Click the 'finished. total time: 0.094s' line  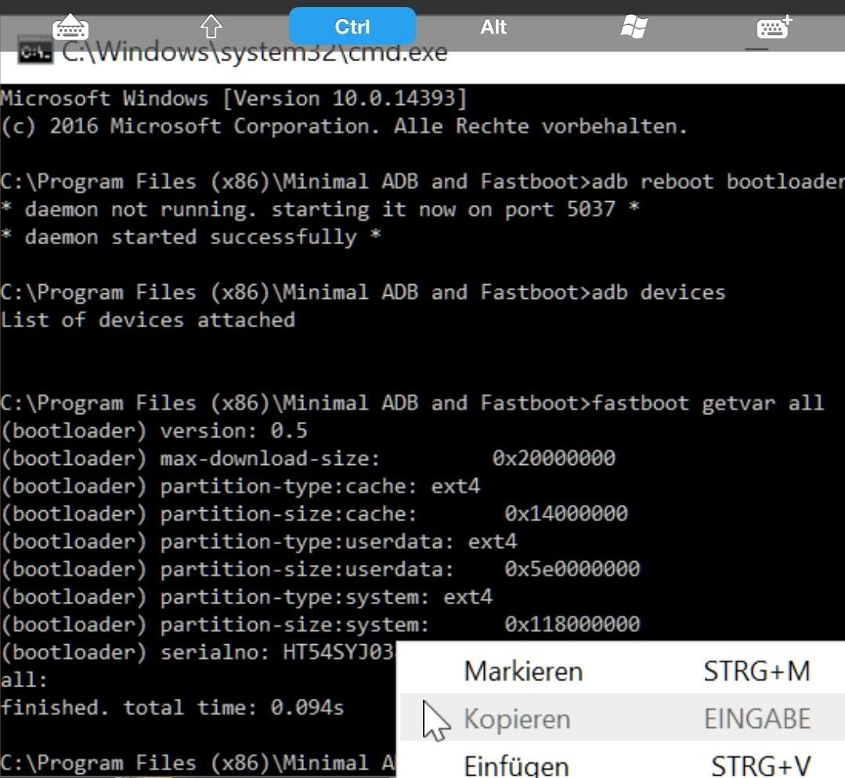[x=172, y=708]
